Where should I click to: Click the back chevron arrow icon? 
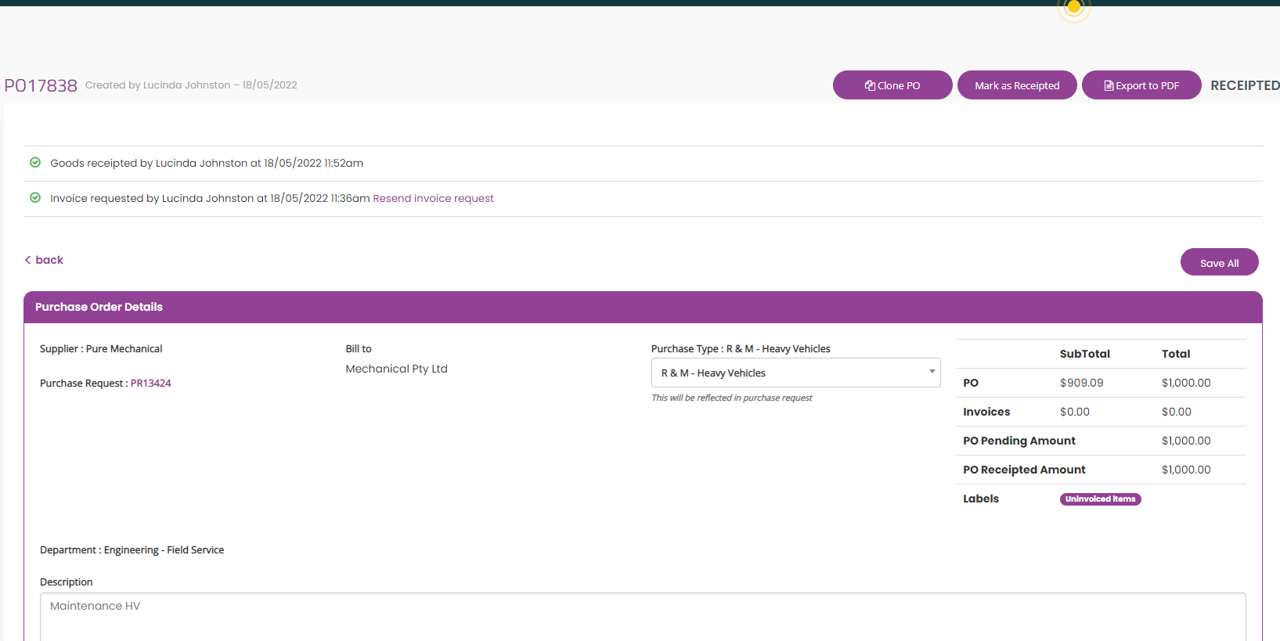click(27, 260)
